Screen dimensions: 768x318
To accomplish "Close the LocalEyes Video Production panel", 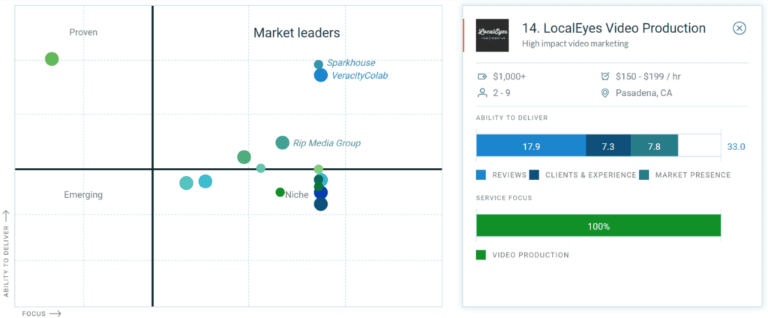I will (739, 28).
